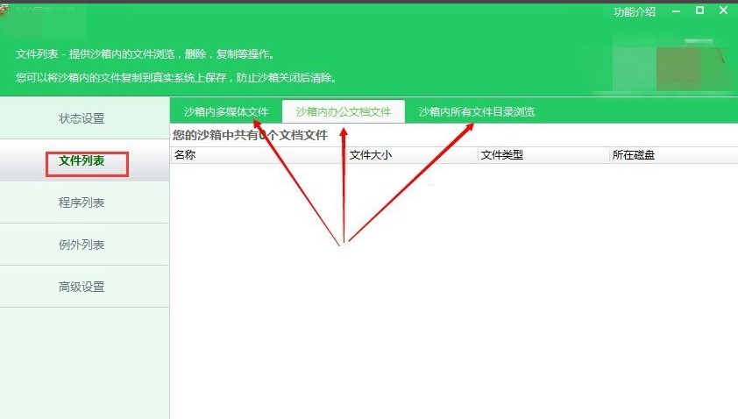This screenshot has height=419, width=738.
Task: Close the sandbox window
Action: click(x=723, y=11)
